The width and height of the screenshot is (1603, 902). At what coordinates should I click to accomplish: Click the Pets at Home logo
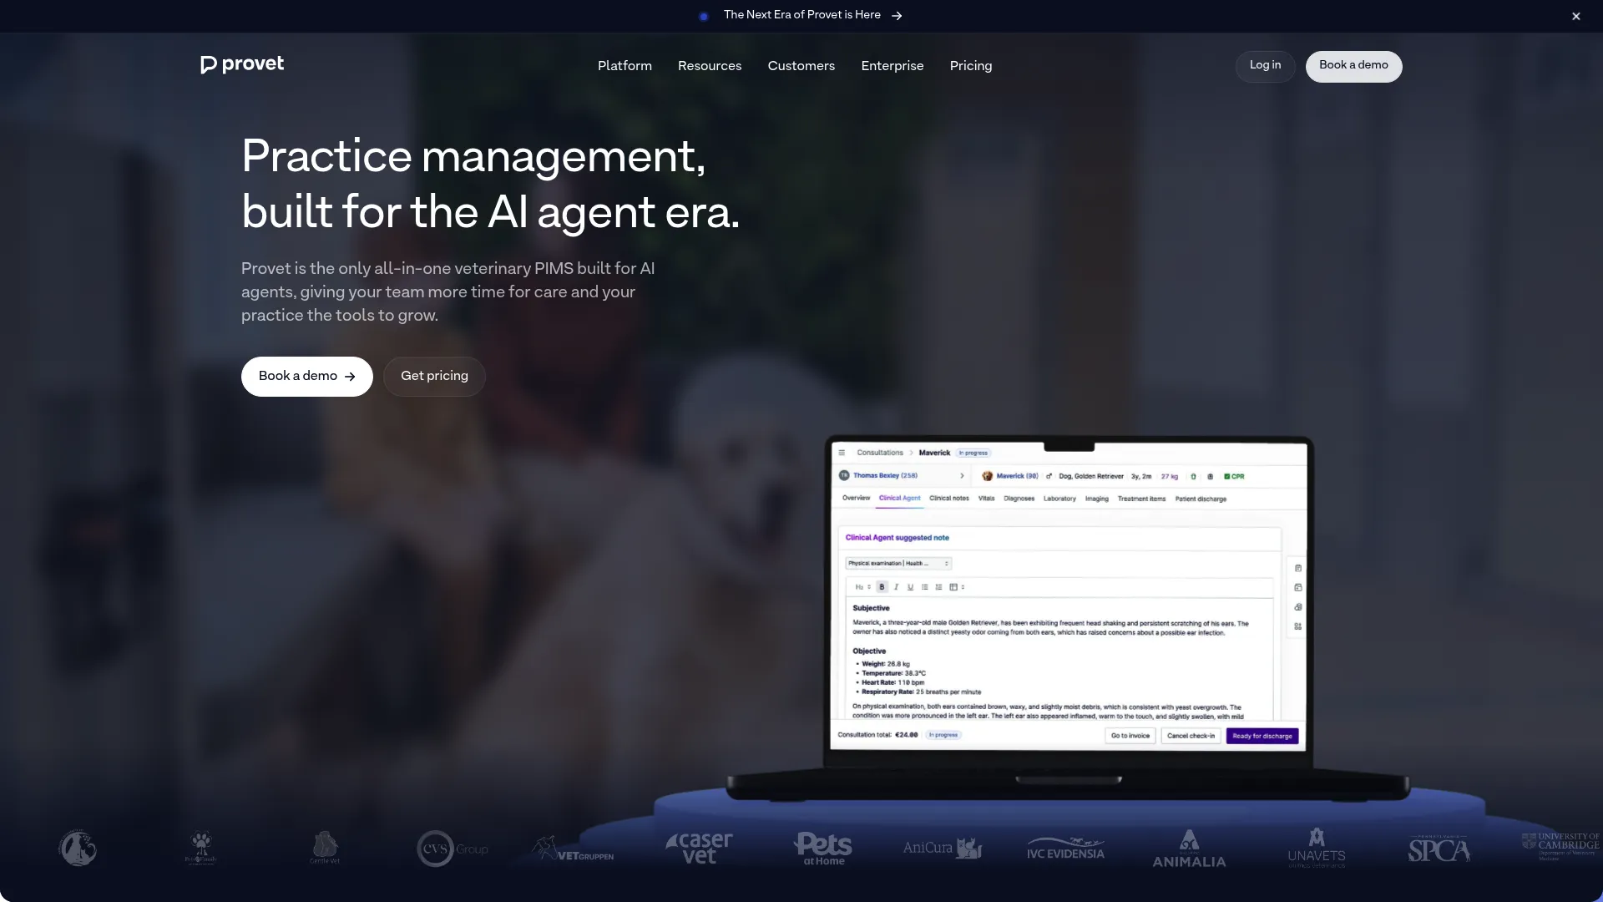[823, 849]
